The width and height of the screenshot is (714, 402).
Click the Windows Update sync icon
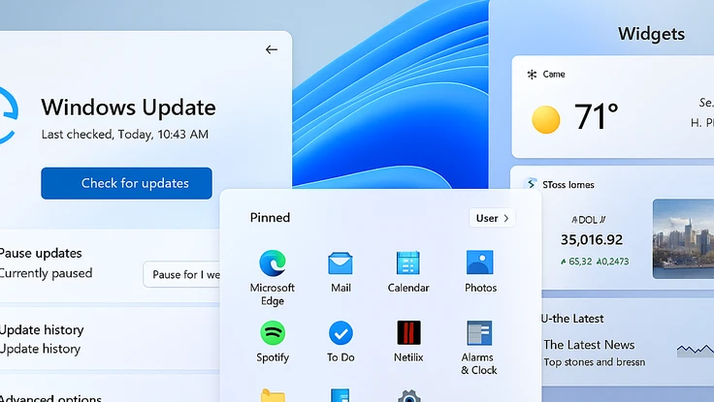pos(8,115)
